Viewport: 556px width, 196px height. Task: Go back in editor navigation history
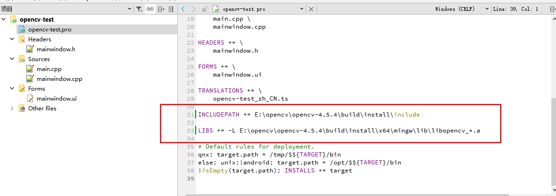pos(183,9)
